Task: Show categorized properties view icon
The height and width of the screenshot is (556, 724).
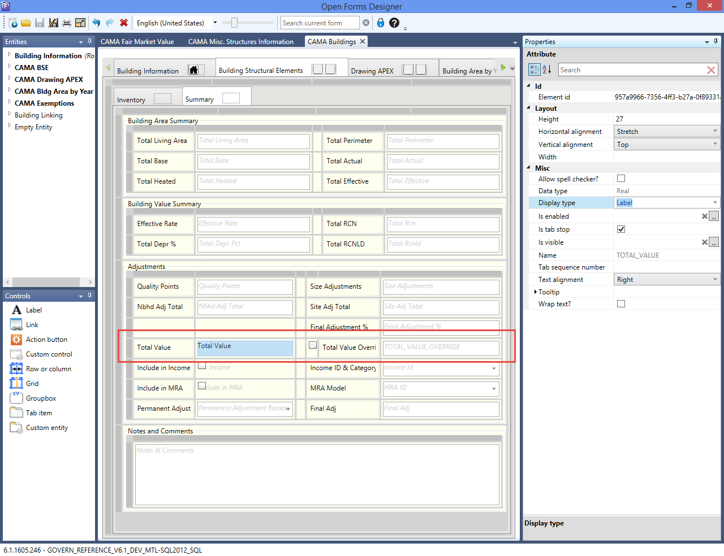Action: point(534,69)
